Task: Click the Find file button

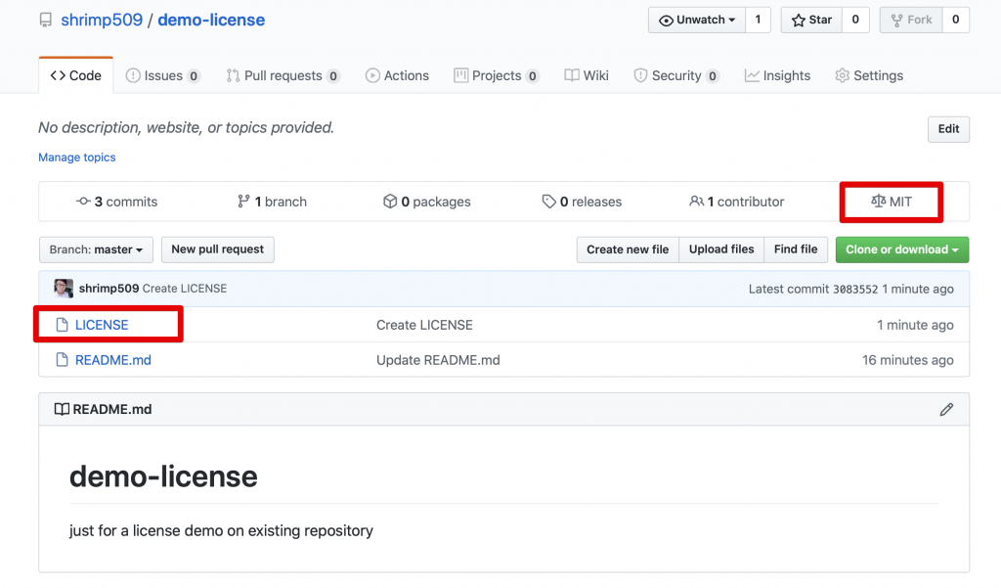Action: tap(796, 249)
